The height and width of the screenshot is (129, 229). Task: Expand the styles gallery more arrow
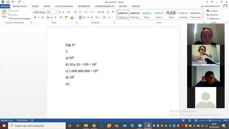(x=203, y=18)
